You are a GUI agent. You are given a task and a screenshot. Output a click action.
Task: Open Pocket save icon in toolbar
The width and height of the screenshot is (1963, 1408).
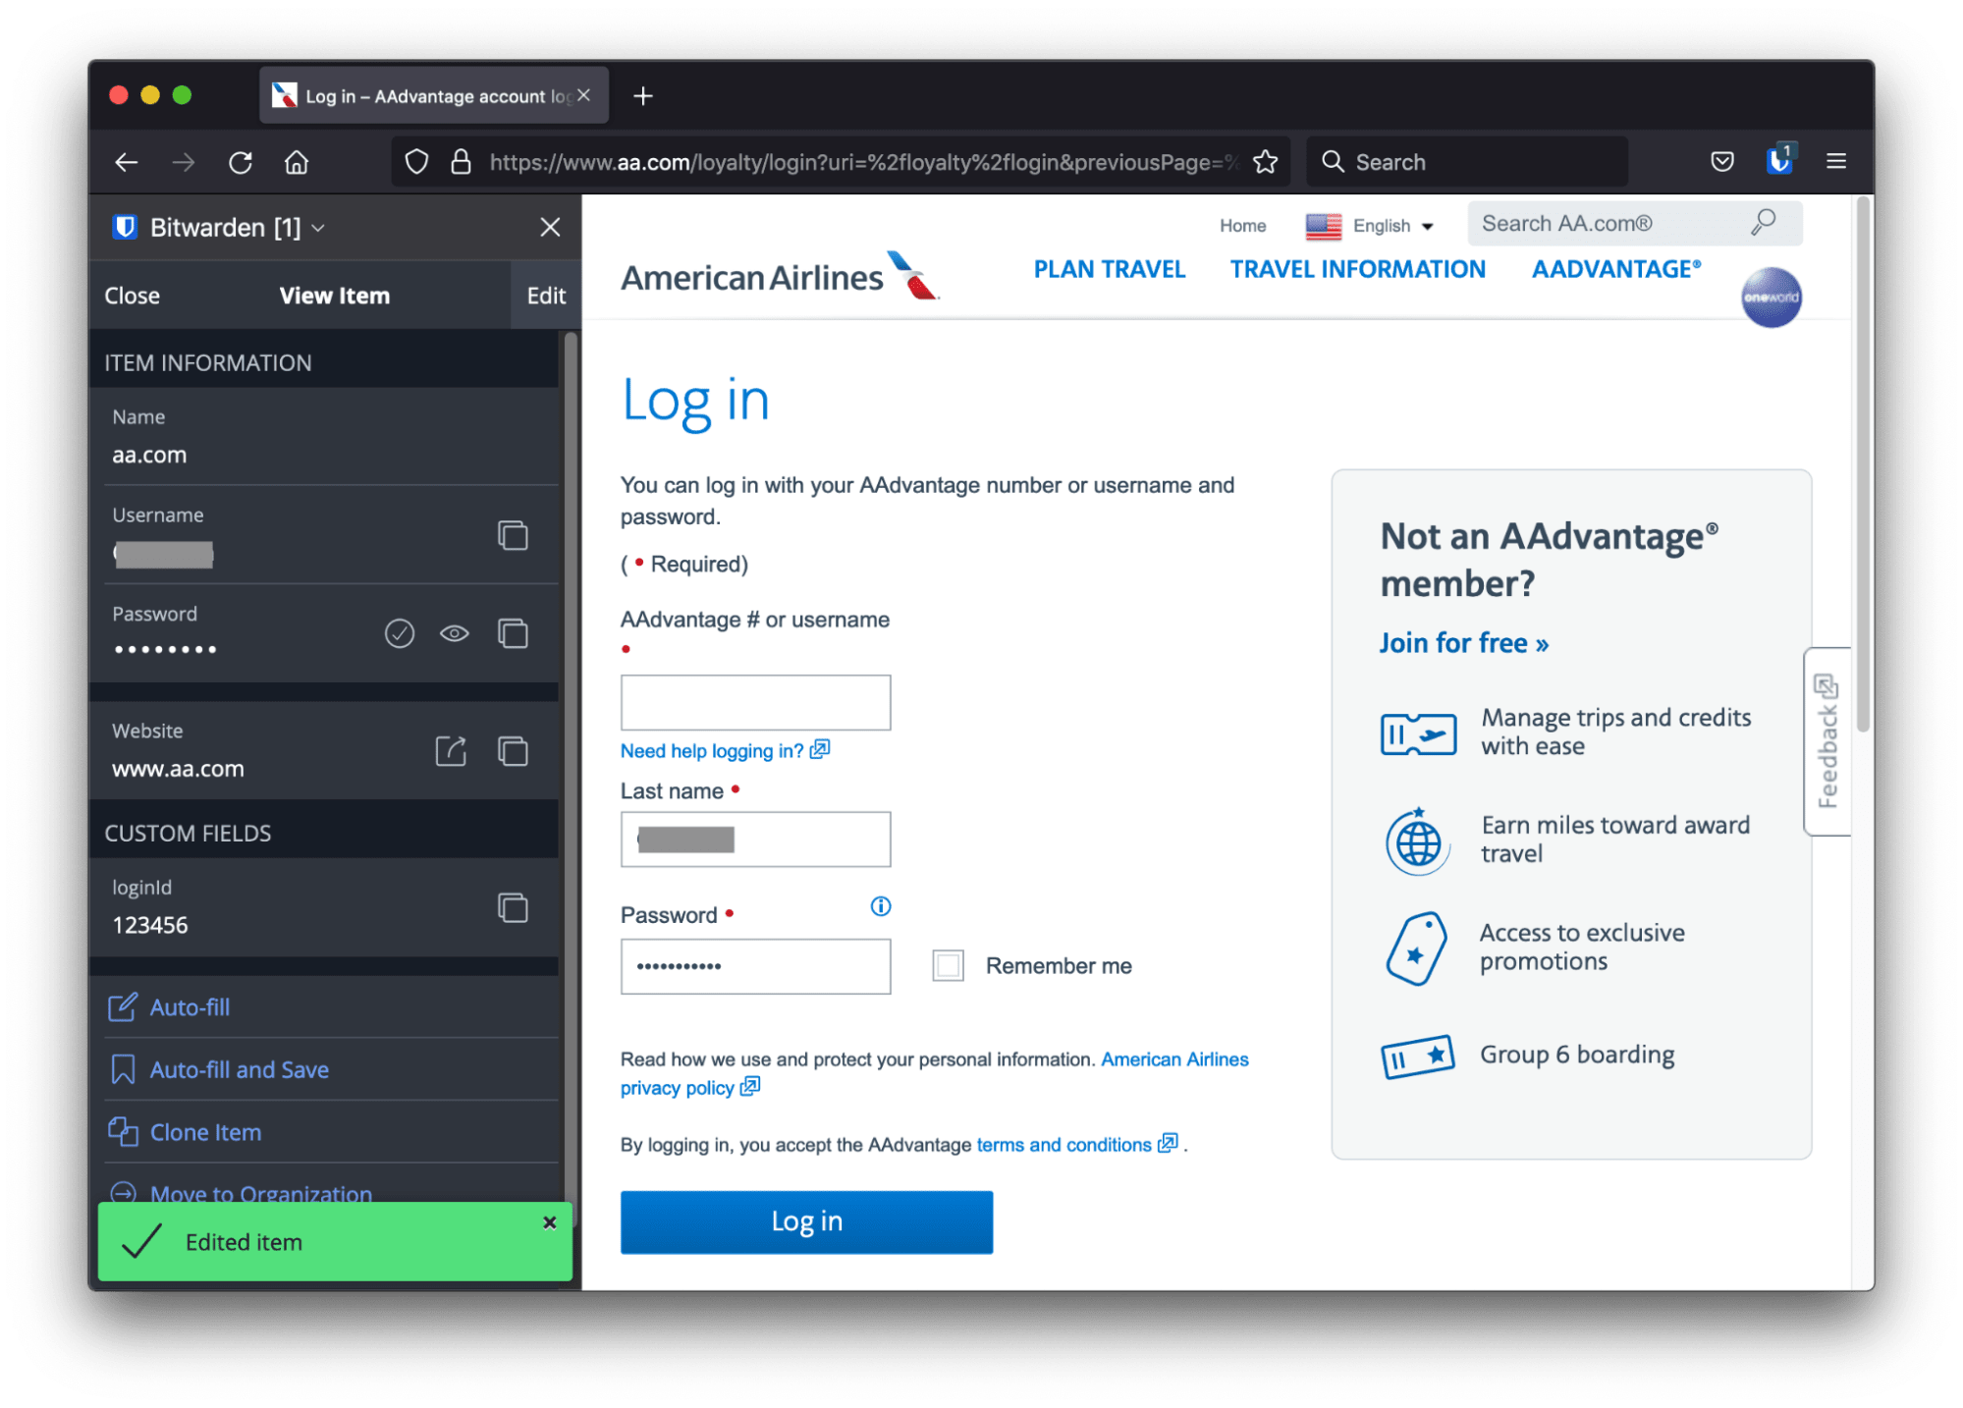[1721, 162]
